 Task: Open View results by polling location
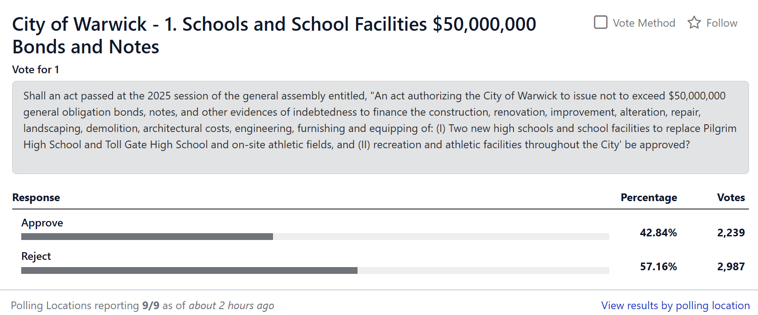click(675, 306)
